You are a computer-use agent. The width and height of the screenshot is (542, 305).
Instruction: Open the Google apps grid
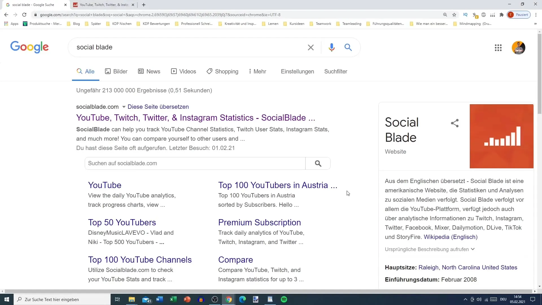tap(498, 48)
